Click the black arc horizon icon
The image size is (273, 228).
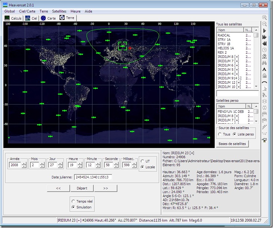click(264, 82)
